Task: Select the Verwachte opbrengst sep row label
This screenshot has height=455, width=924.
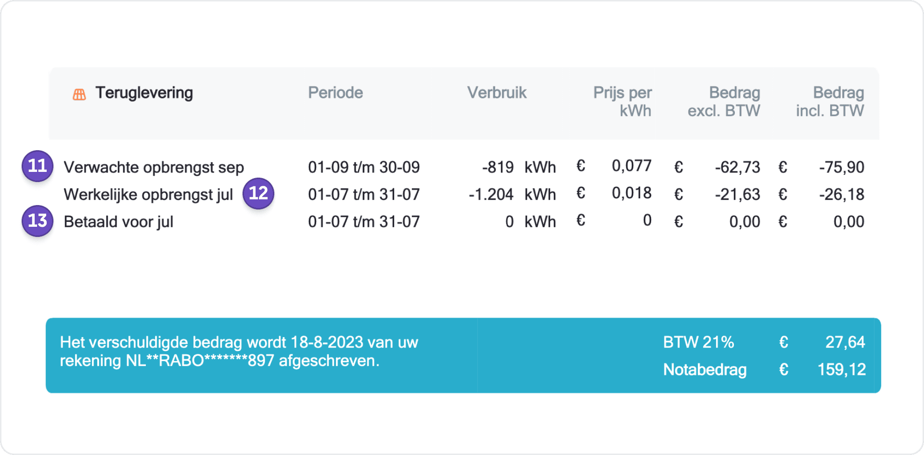Action: [x=154, y=167]
